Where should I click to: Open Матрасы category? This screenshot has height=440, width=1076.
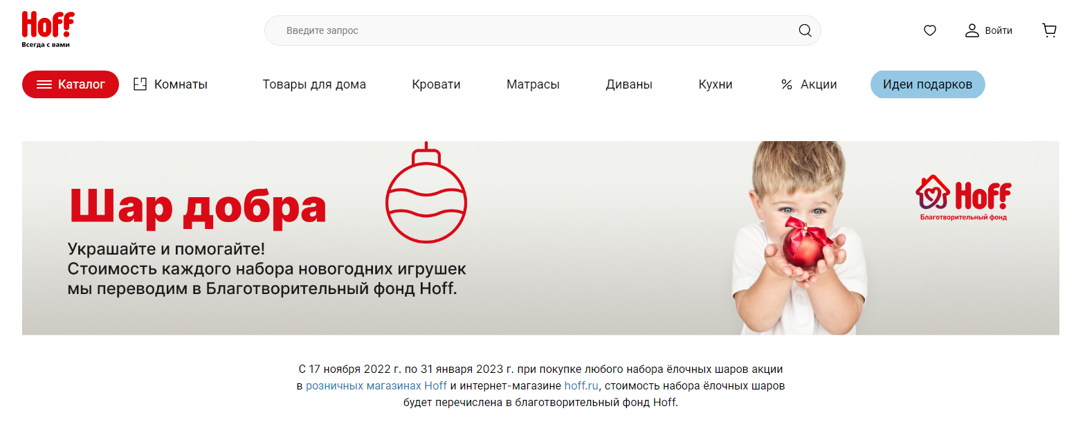coord(533,84)
